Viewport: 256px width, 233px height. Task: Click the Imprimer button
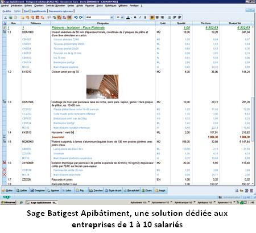coord(53,190)
